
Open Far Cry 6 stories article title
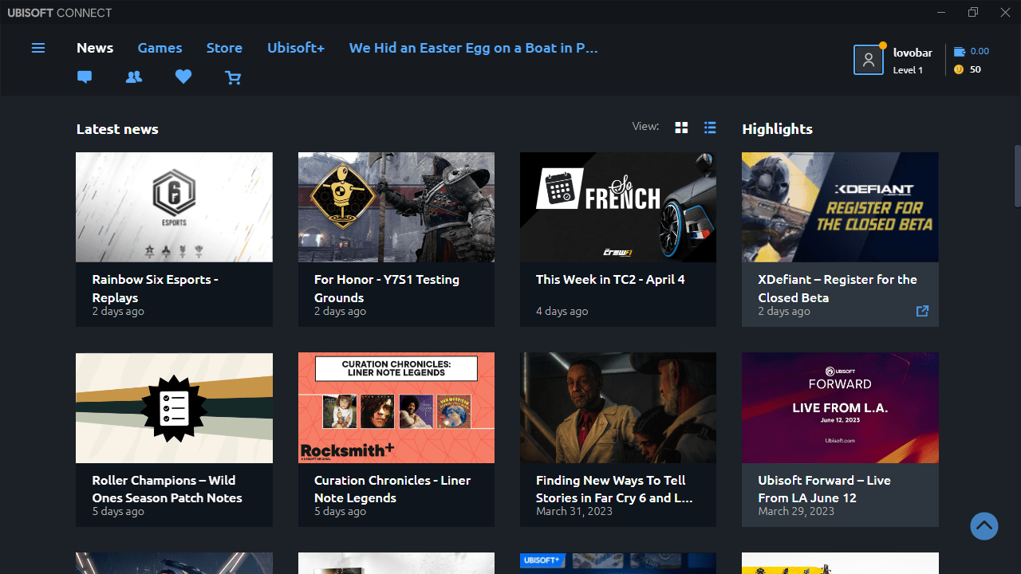614,489
